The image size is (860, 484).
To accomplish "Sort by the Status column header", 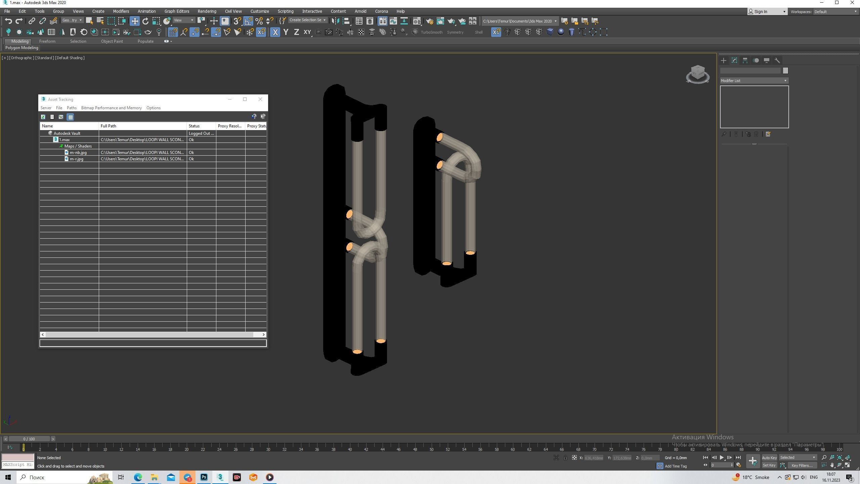I will tap(201, 126).
